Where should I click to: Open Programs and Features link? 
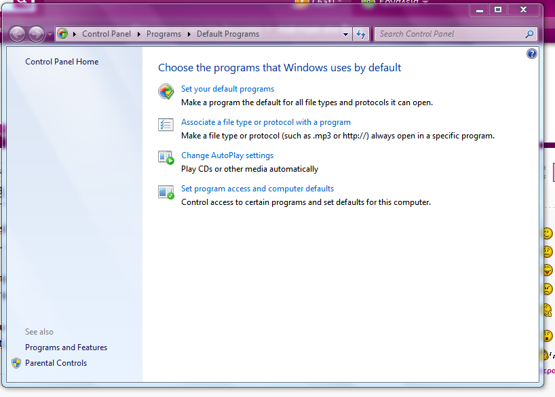click(66, 347)
